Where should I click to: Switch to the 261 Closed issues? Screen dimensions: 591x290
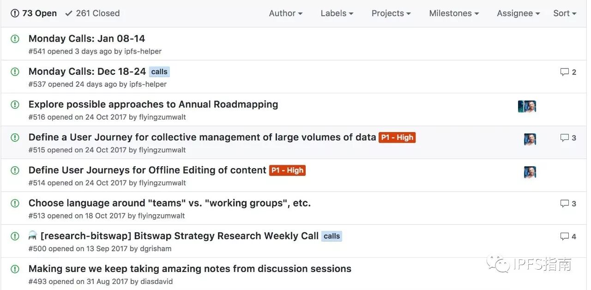pos(92,13)
